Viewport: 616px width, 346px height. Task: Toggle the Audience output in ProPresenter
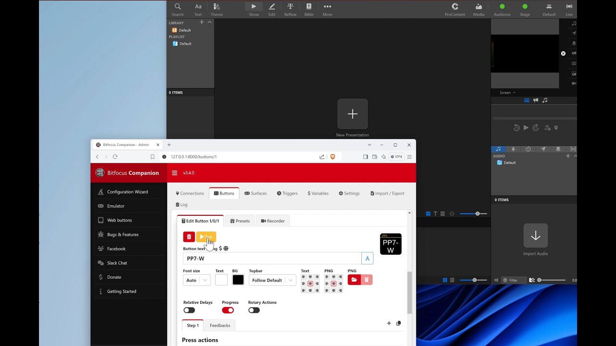tap(502, 9)
